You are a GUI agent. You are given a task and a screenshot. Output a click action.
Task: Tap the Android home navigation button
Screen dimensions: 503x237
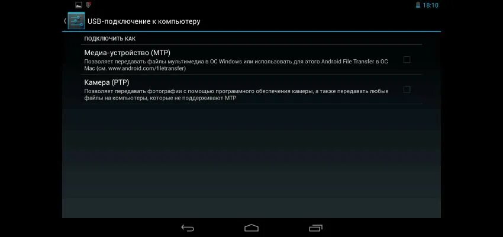(x=251, y=228)
